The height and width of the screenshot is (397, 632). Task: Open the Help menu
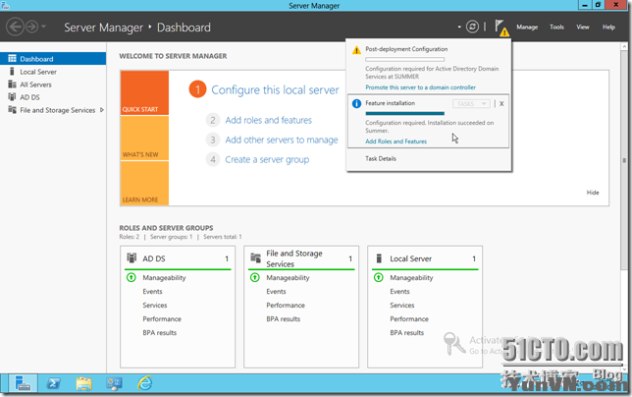click(x=608, y=28)
